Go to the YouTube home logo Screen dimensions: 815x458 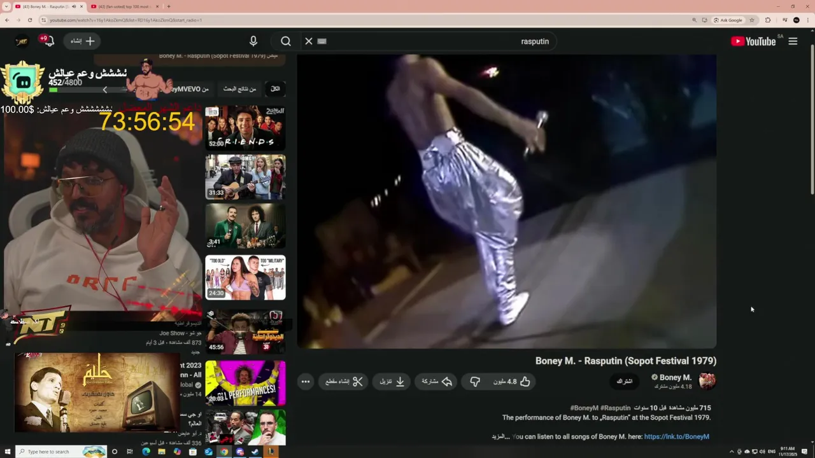(x=754, y=41)
